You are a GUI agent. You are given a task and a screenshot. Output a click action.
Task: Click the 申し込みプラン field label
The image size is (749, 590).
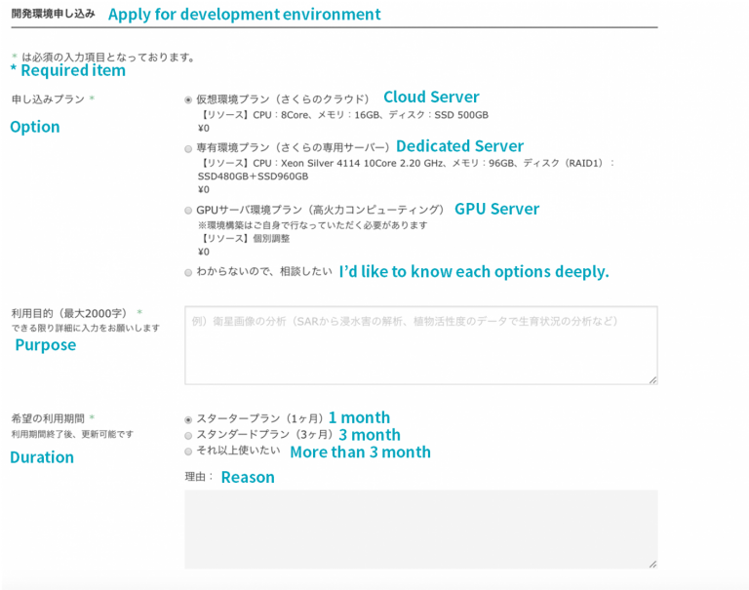[48, 99]
